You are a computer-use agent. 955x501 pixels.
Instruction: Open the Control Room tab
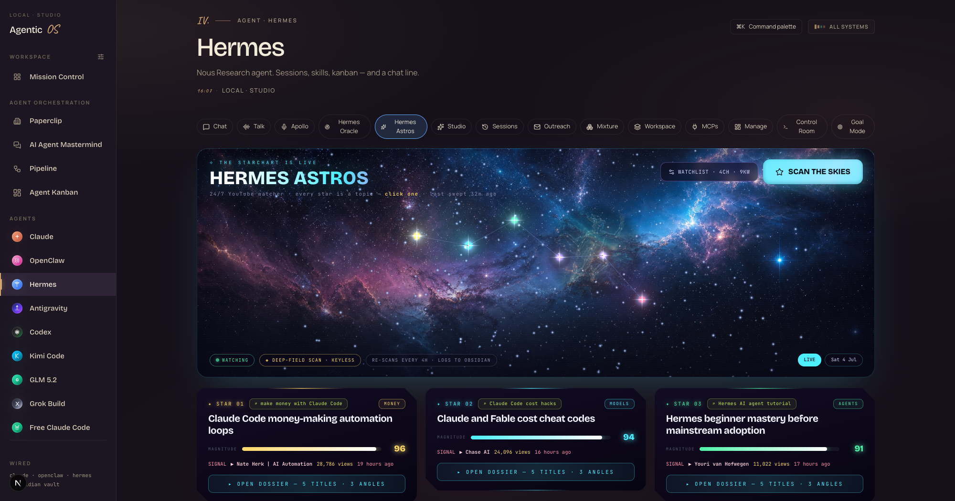click(802, 126)
